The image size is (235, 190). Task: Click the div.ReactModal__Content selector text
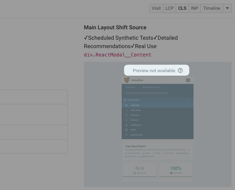[117, 55]
